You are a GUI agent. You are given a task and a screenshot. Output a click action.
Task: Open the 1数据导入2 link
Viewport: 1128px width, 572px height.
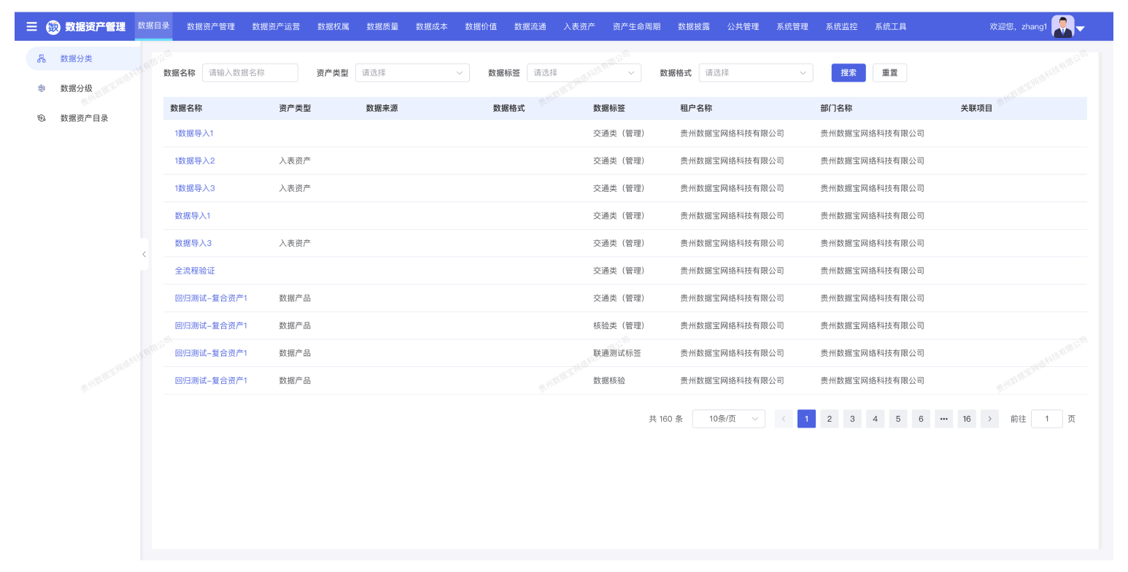point(195,161)
